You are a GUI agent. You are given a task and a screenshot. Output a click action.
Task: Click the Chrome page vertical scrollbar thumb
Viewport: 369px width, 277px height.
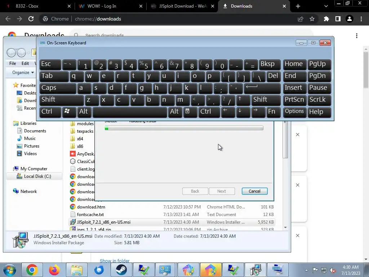[x=366, y=70]
